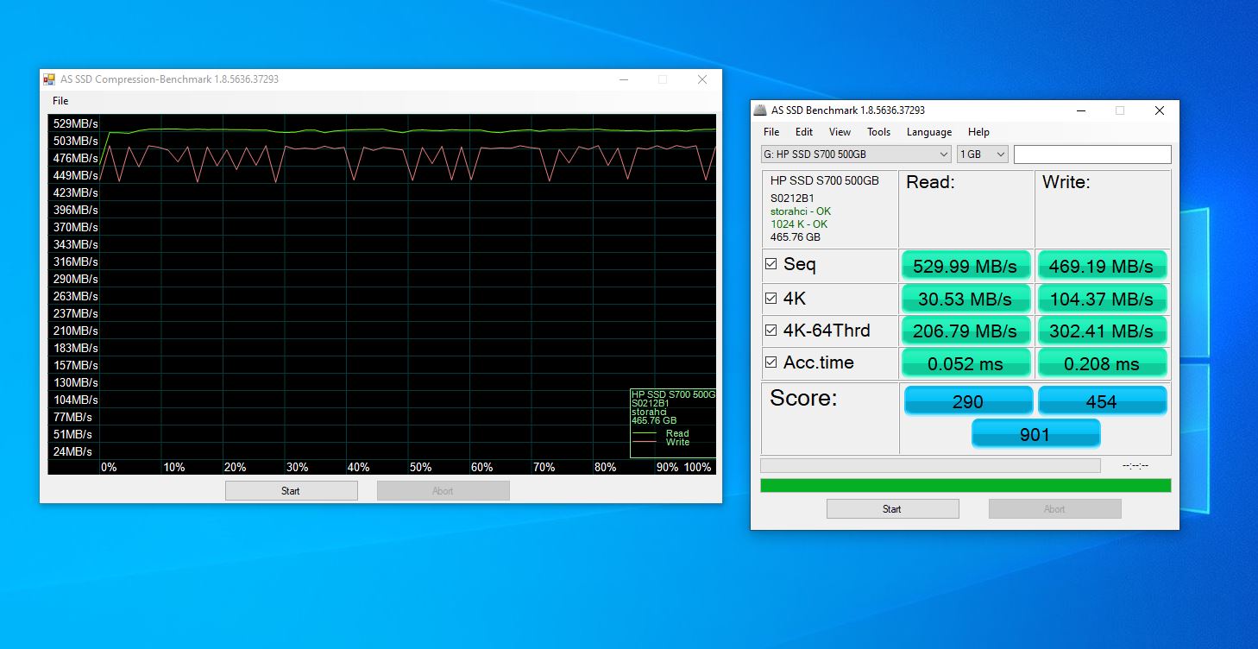
Task: Open the Language menu
Action: coord(928,132)
